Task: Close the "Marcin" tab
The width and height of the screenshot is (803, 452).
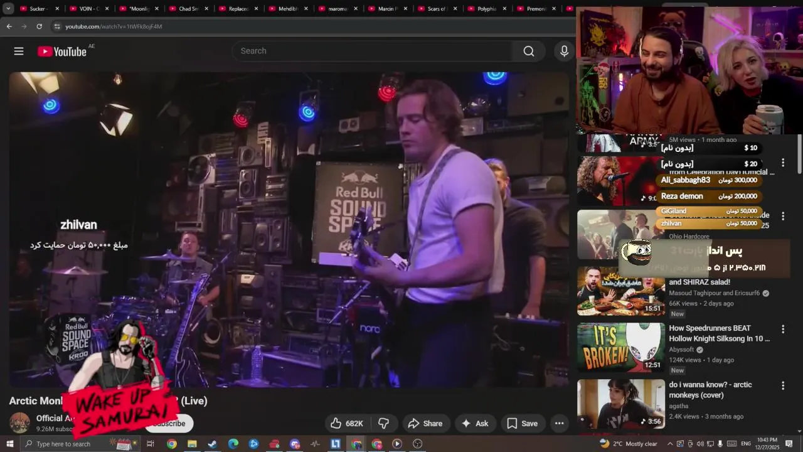Action: click(406, 9)
